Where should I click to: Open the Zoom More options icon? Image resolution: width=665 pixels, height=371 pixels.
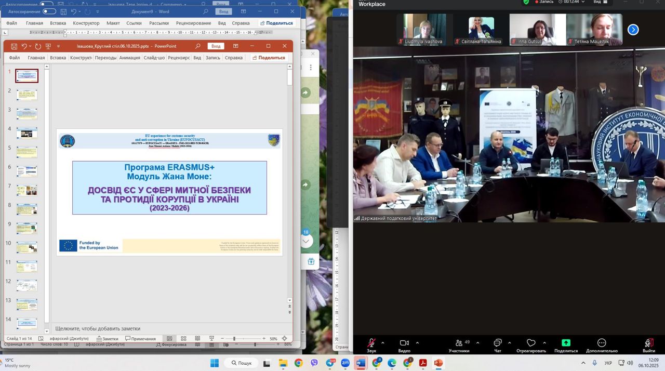(602, 343)
